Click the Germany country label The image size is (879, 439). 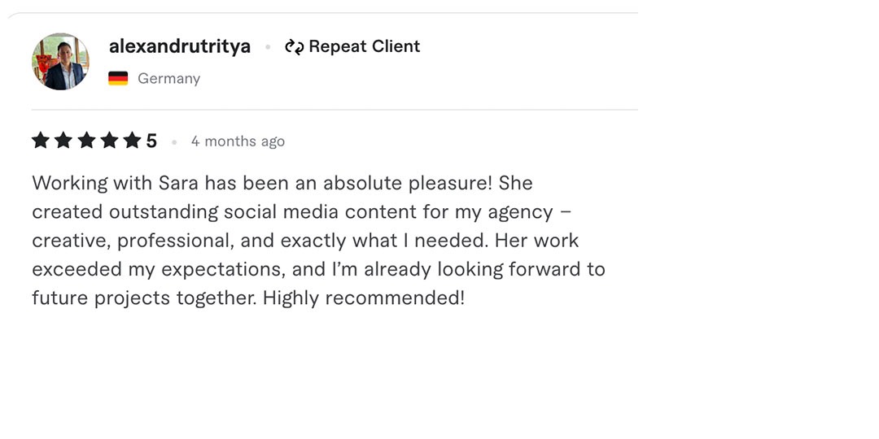(168, 79)
